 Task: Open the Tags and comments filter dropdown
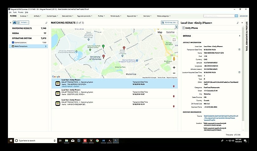coord(85,16)
